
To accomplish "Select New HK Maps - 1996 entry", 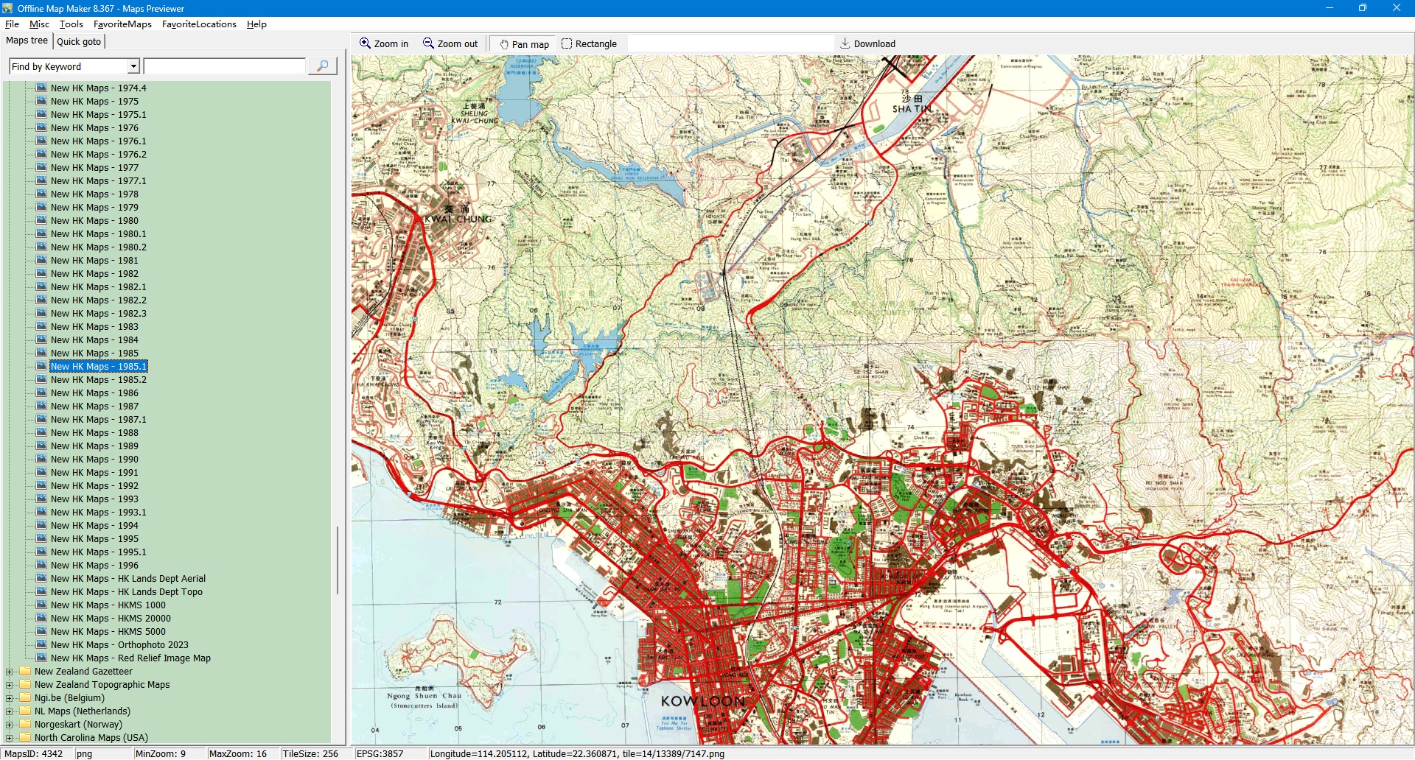I will click(x=94, y=566).
